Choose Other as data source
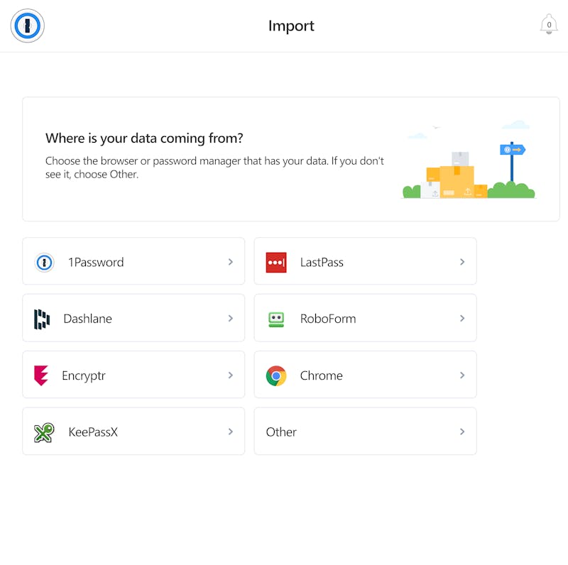Image resolution: width=568 pixels, height=565 pixels. (365, 432)
